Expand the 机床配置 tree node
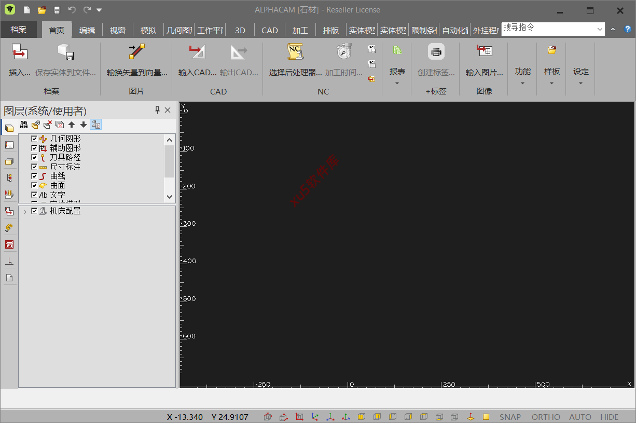The height and width of the screenshot is (423, 636). pos(24,211)
